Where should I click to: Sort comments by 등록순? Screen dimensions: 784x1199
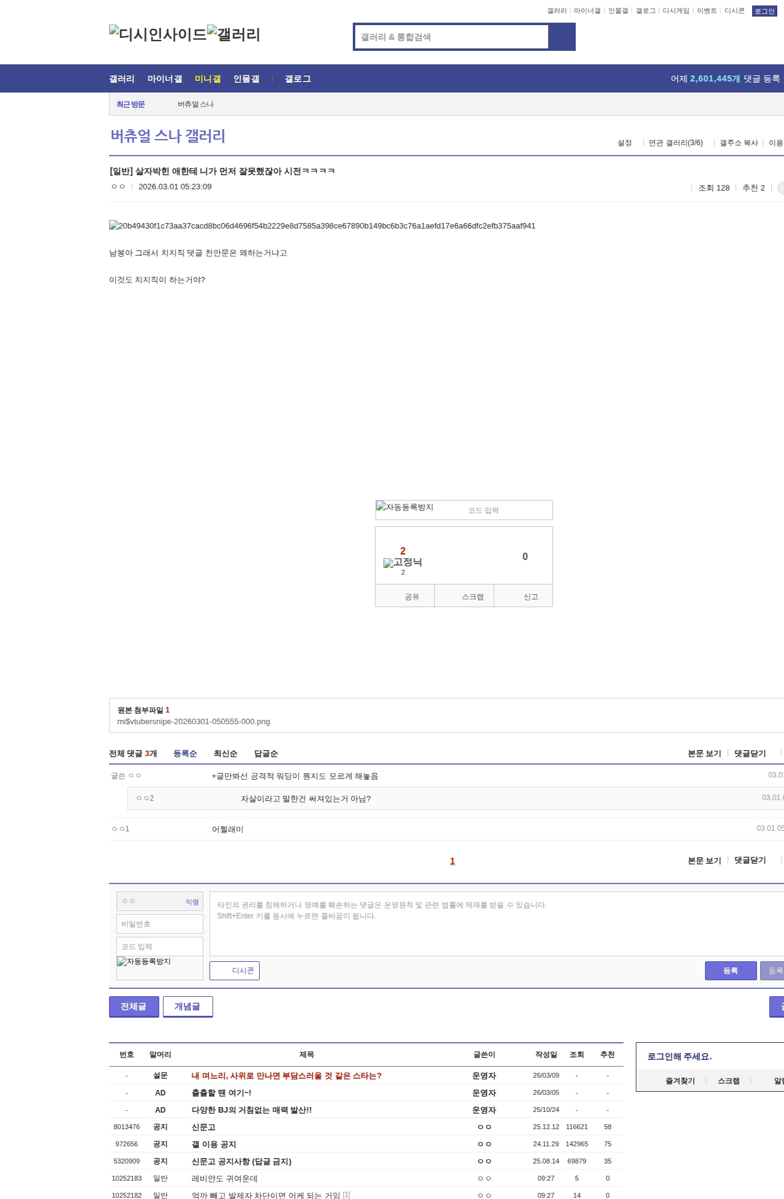[185, 754]
